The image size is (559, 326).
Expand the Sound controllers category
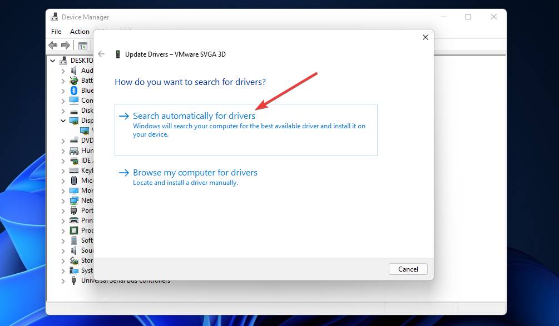63,251
